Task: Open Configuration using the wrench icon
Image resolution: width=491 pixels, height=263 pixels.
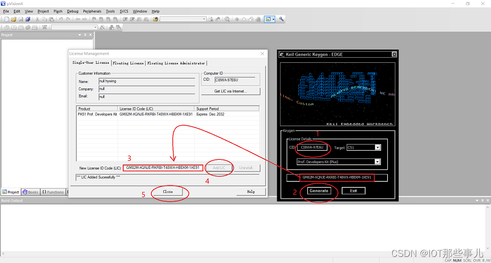Action: 281,19
